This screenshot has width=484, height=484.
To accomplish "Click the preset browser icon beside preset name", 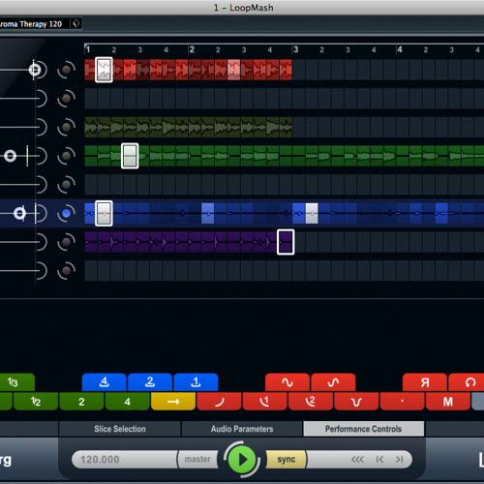I will 76,23.
